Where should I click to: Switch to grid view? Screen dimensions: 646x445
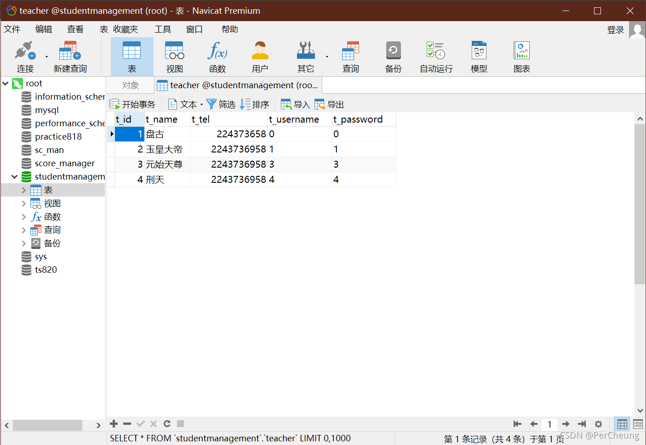coord(622,424)
